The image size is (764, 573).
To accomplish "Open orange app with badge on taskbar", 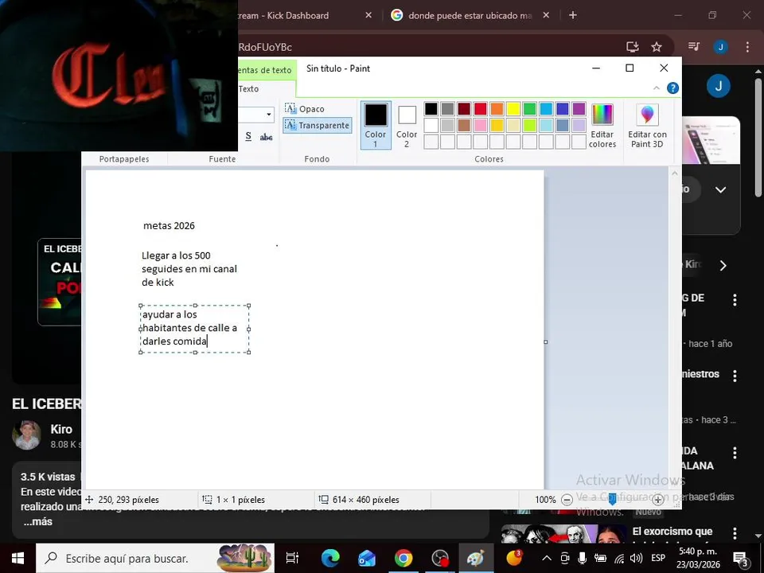I will point(513,557).
